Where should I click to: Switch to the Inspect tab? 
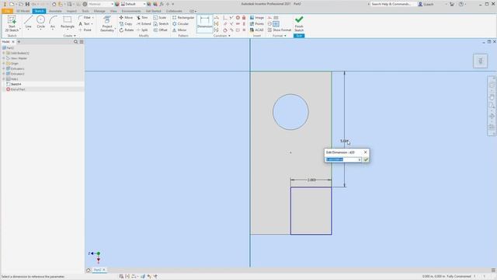tap(71, 11)
